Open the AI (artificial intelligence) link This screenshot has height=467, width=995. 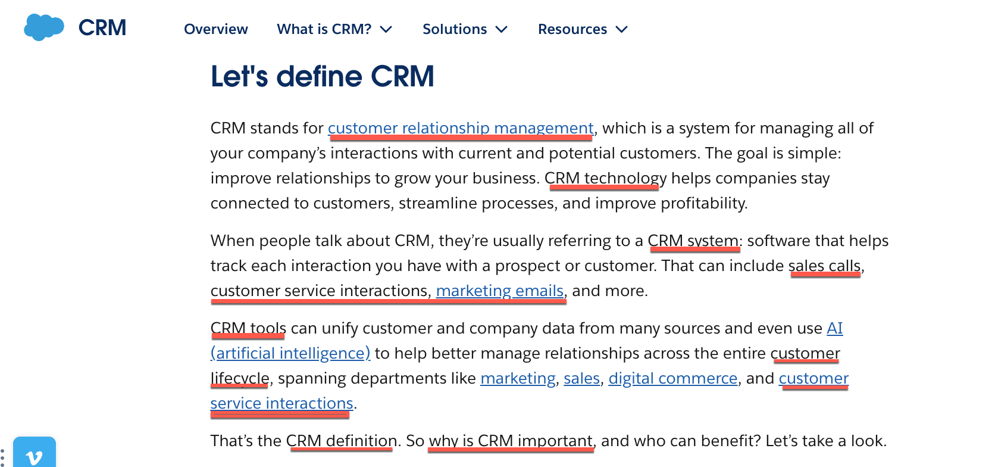[x=290, y=353]
